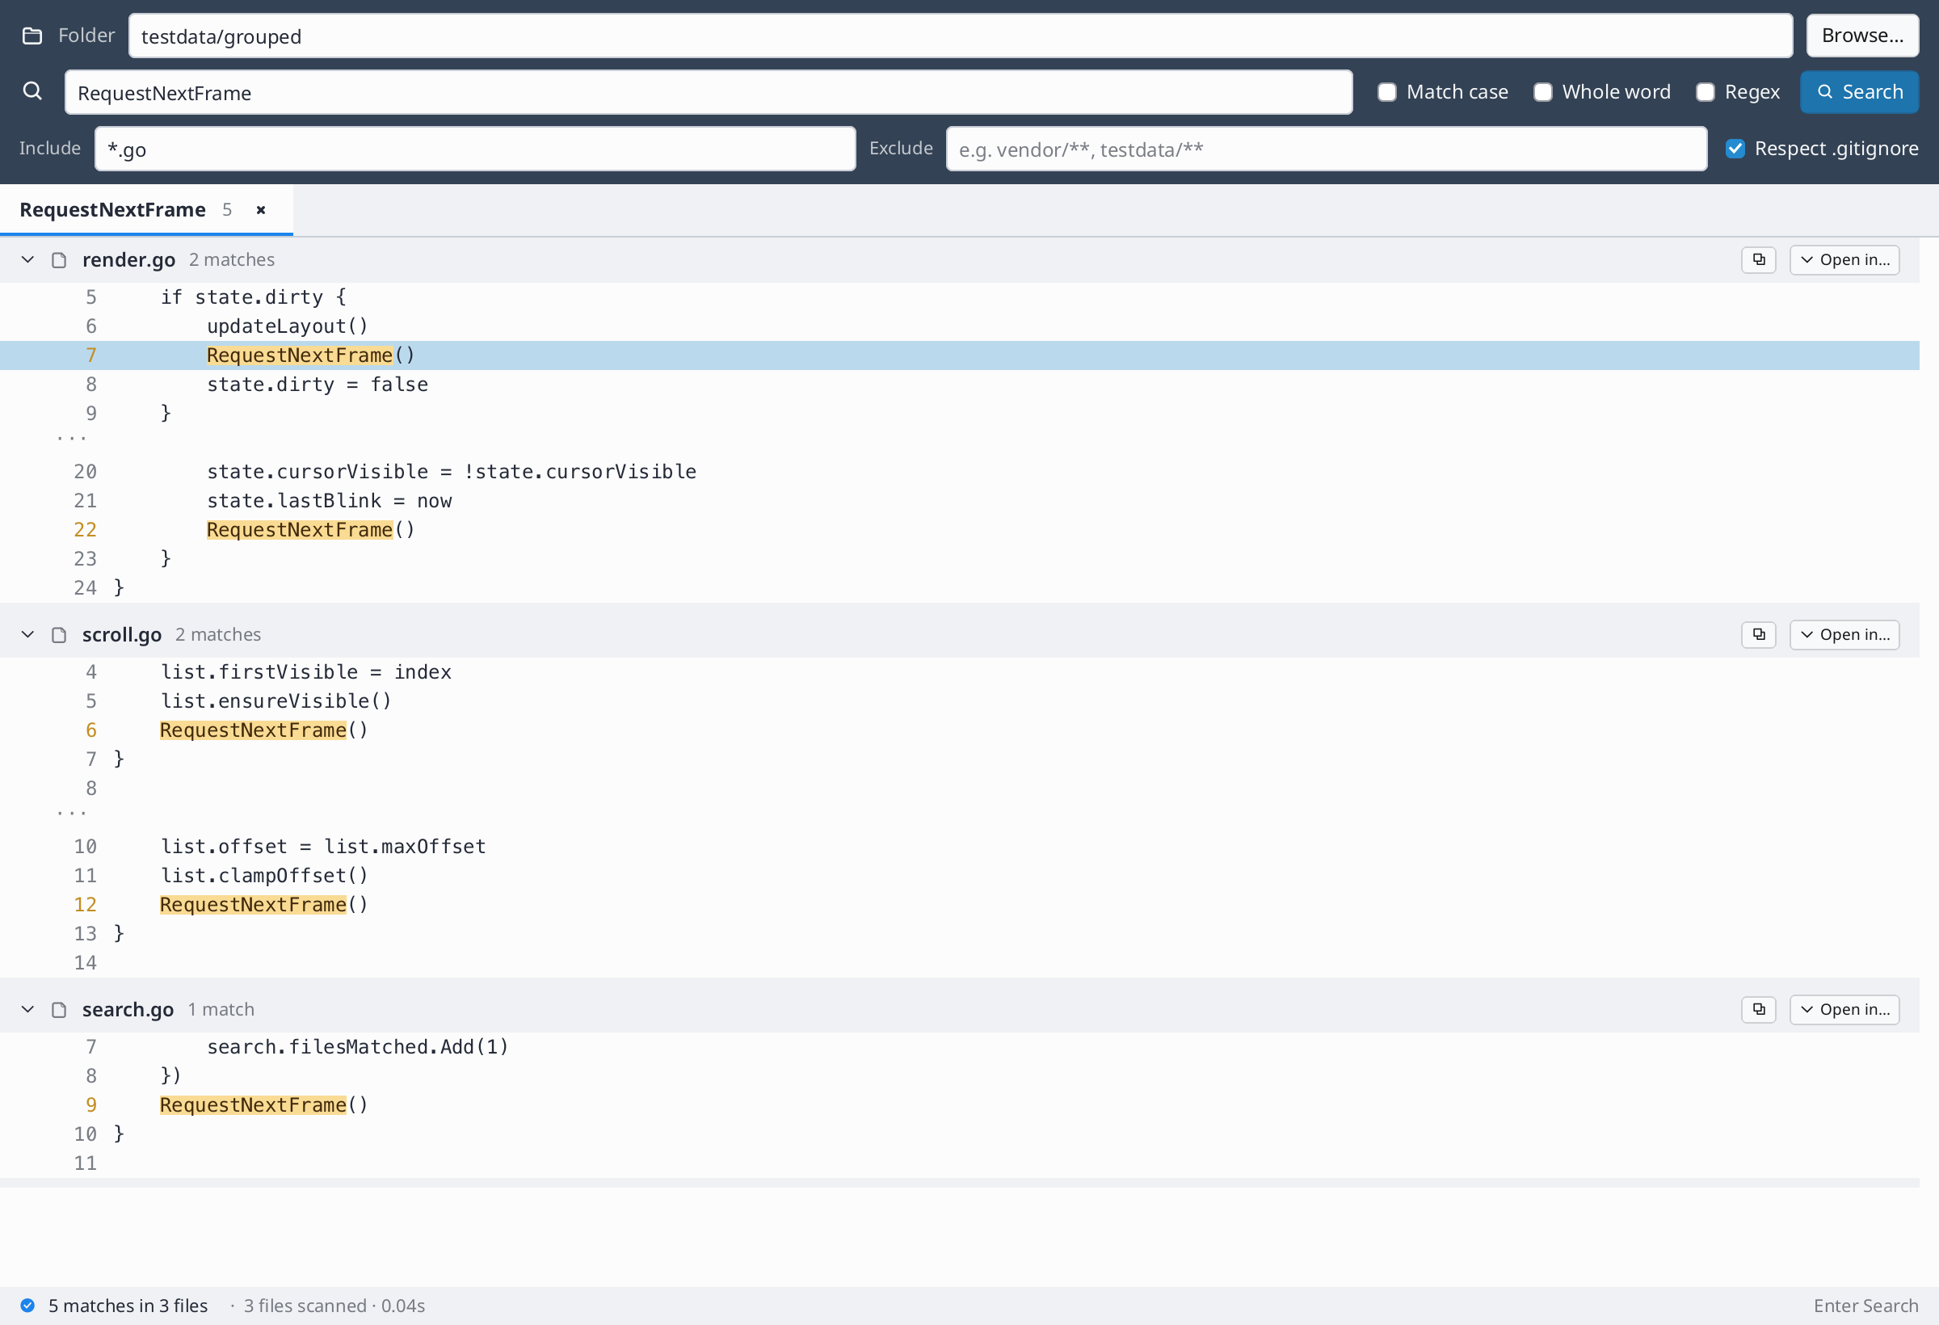The width and height of the screenshot is (1939, 1325).
Task: Collapse the render.go results group
Action: coord(27,259)
